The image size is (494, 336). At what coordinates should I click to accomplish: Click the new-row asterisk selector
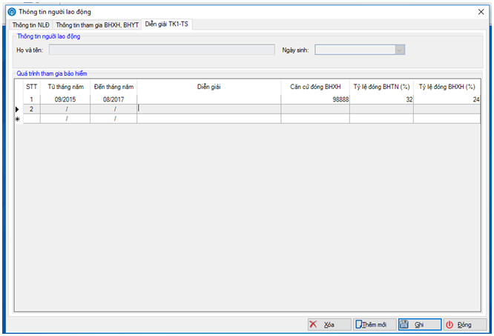pyautogui.click(x=19, y=119)
